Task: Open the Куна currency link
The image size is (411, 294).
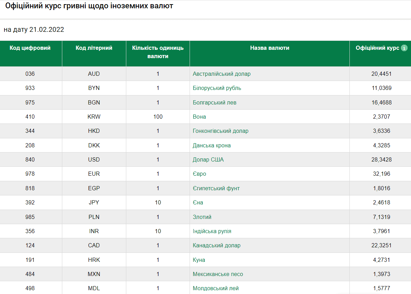Action: coord(199,260)
